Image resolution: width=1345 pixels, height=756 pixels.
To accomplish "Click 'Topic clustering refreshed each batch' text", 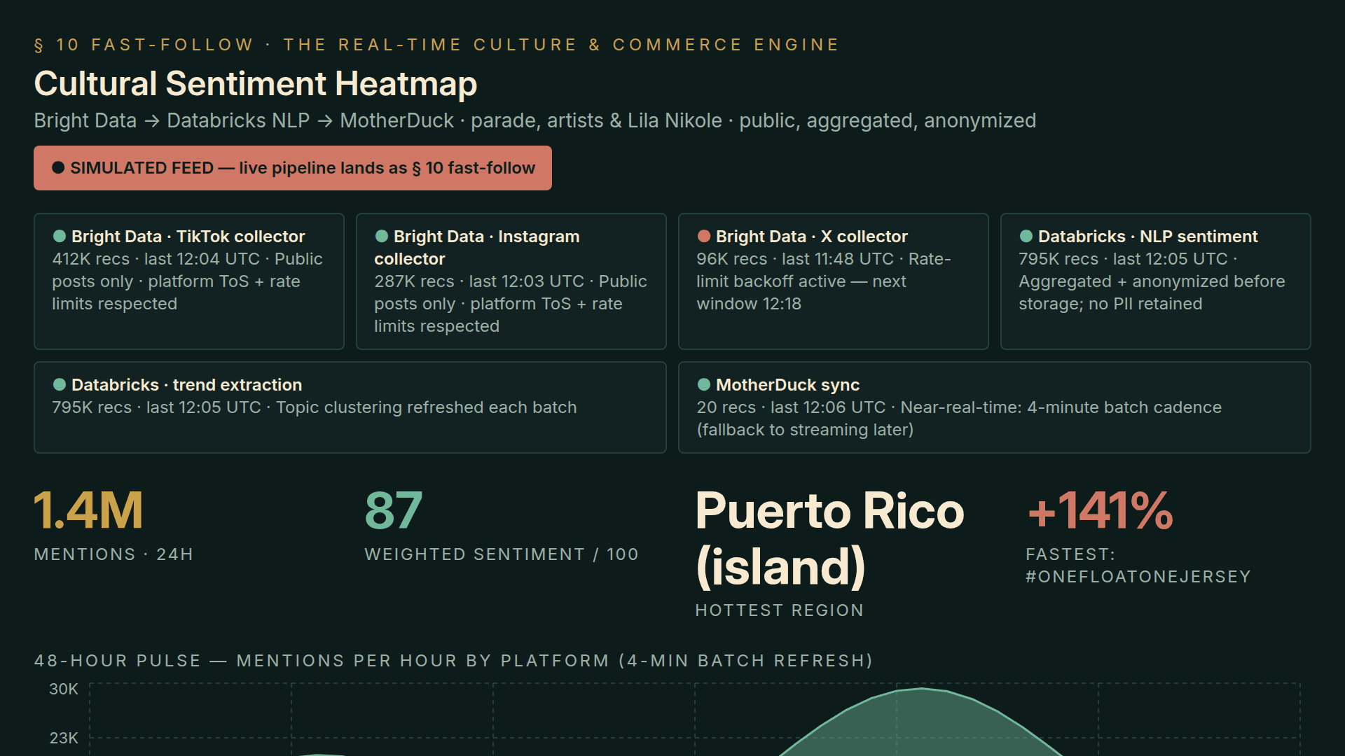I will pyautogui.click(x=427, y=407).
